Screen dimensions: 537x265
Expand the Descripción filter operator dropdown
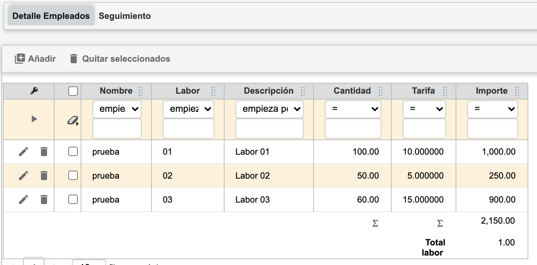click(x=269, y=109)
